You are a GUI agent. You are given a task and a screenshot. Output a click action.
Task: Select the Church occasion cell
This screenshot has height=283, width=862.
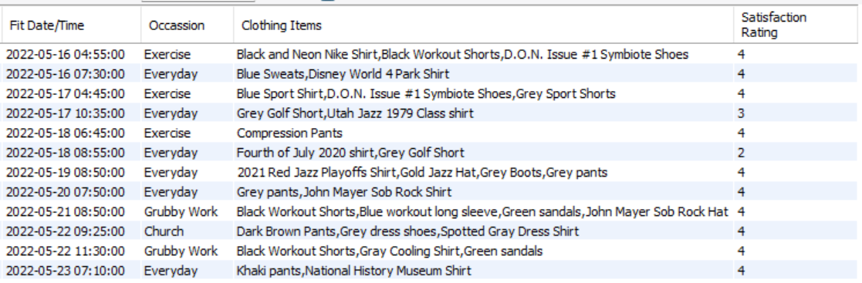click(188, 231)
